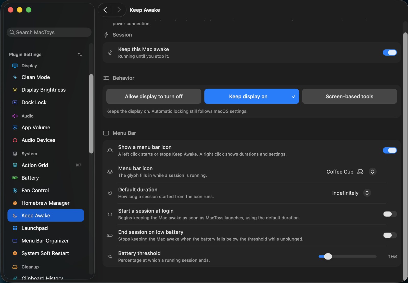Click the System section chip icon
The width and height of the screenshot is (408, 283).
click(x=15, y=154)
